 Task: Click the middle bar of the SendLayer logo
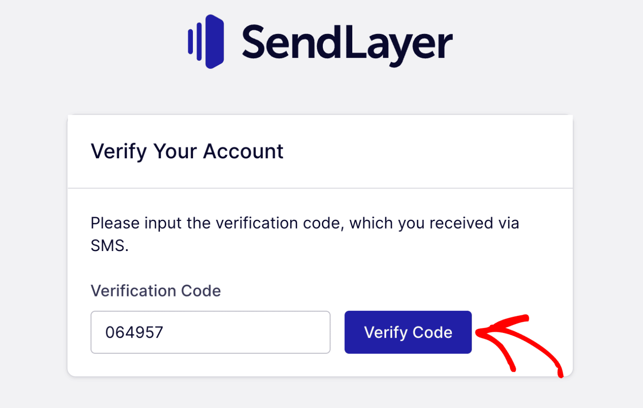point(198,40)
